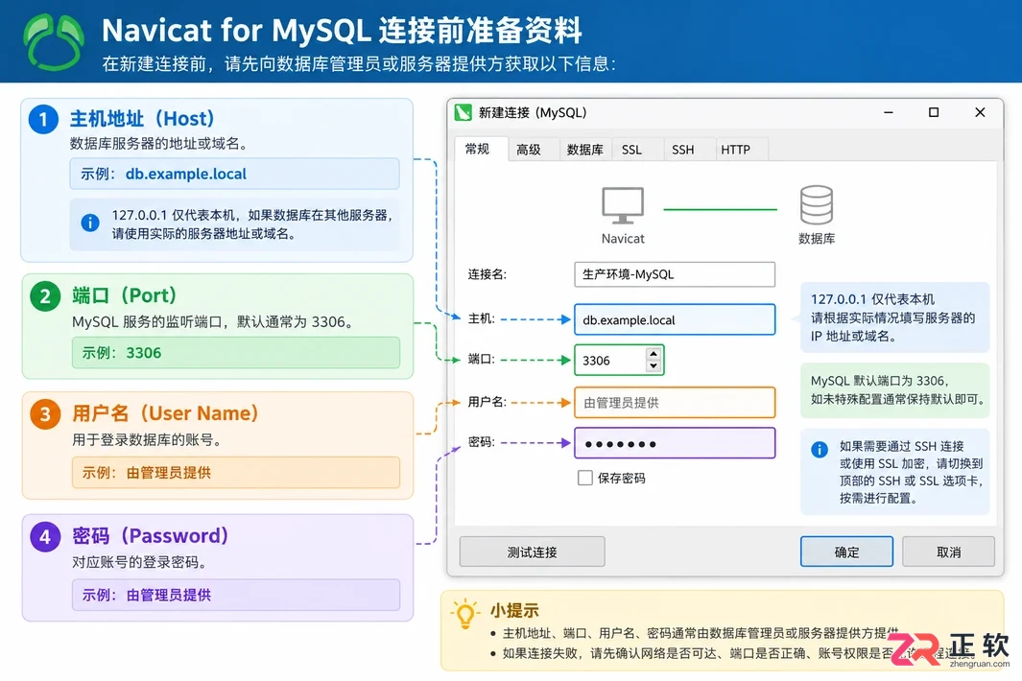Click the 数据库 cylinder icon

point(817,205)
